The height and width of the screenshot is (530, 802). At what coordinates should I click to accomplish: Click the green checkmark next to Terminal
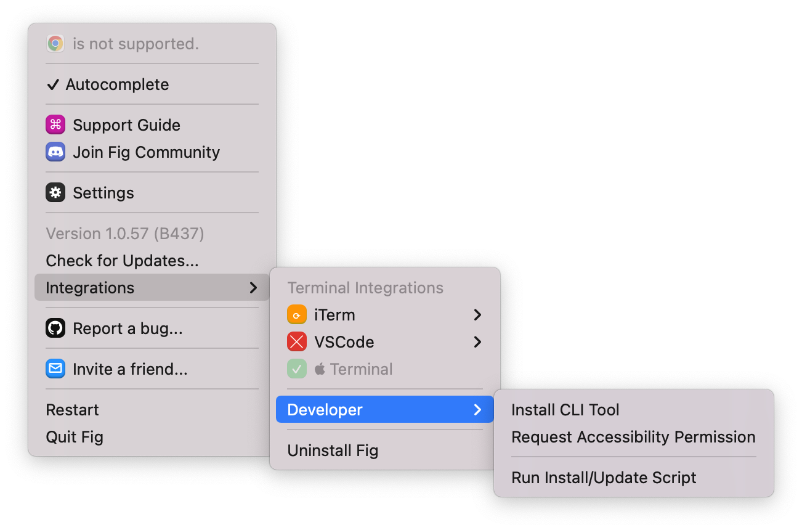coord(297,369)
